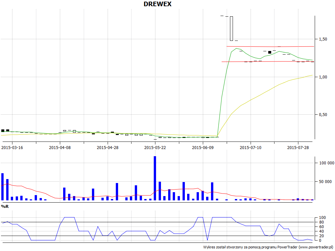Click the black candle body between red lines
The height and width of the screenshot is (251, 335).
pyautogui.click(x=270, y=52)
